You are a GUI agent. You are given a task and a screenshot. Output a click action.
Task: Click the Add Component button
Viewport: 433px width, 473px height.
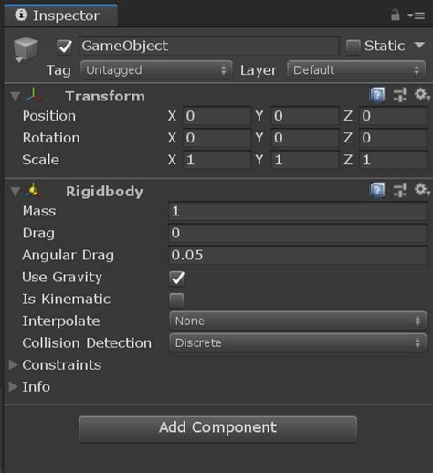pyautogui.click(x=217, y=428)
